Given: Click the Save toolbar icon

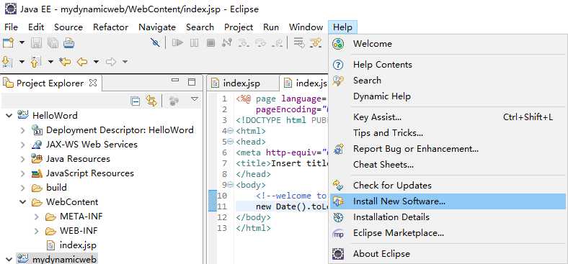Looking at the screenshot, I should click(x=36, y=43).
